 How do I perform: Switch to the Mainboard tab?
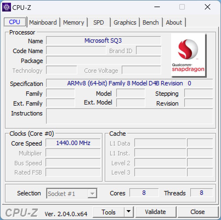point(43,22)
